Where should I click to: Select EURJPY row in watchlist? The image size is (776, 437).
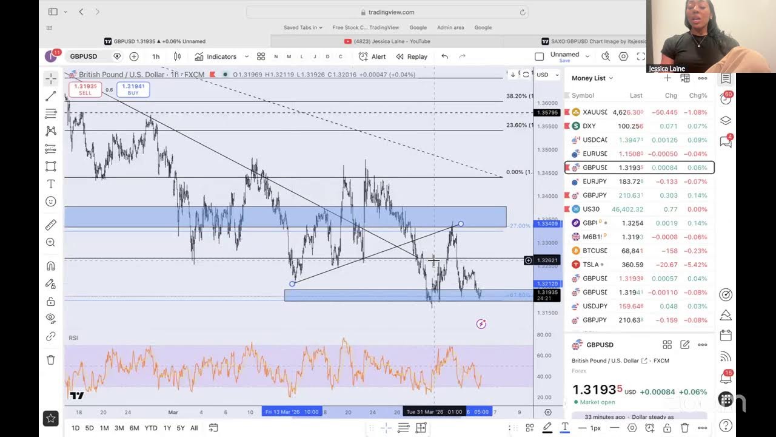(640, 181)
